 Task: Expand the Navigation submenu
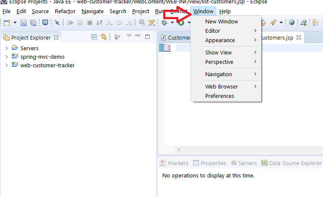(x=226, y=74)
